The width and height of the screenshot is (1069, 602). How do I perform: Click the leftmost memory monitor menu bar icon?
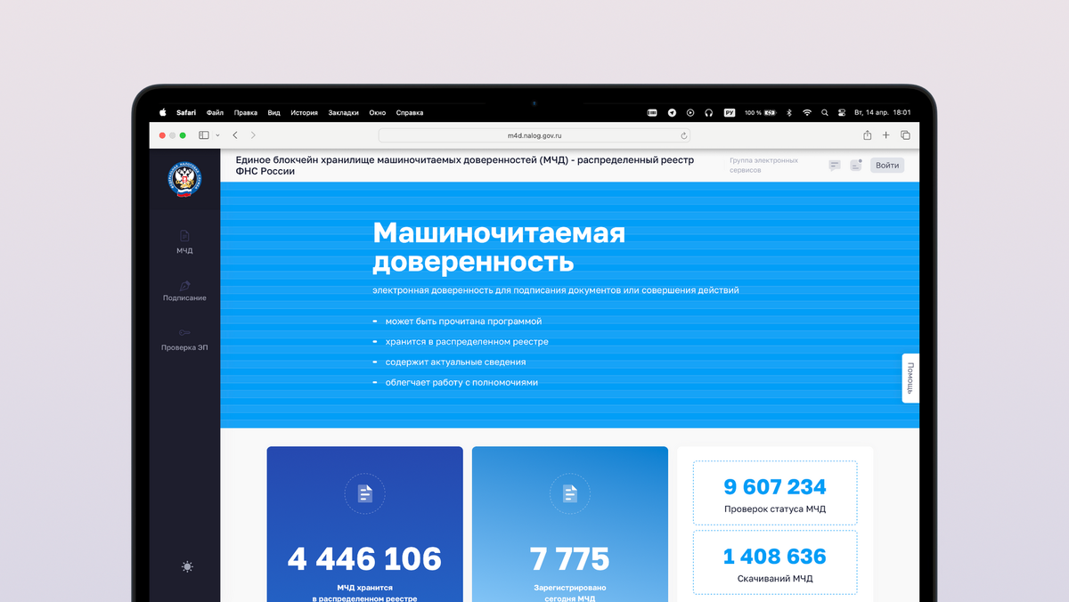[x=652, y=113]
